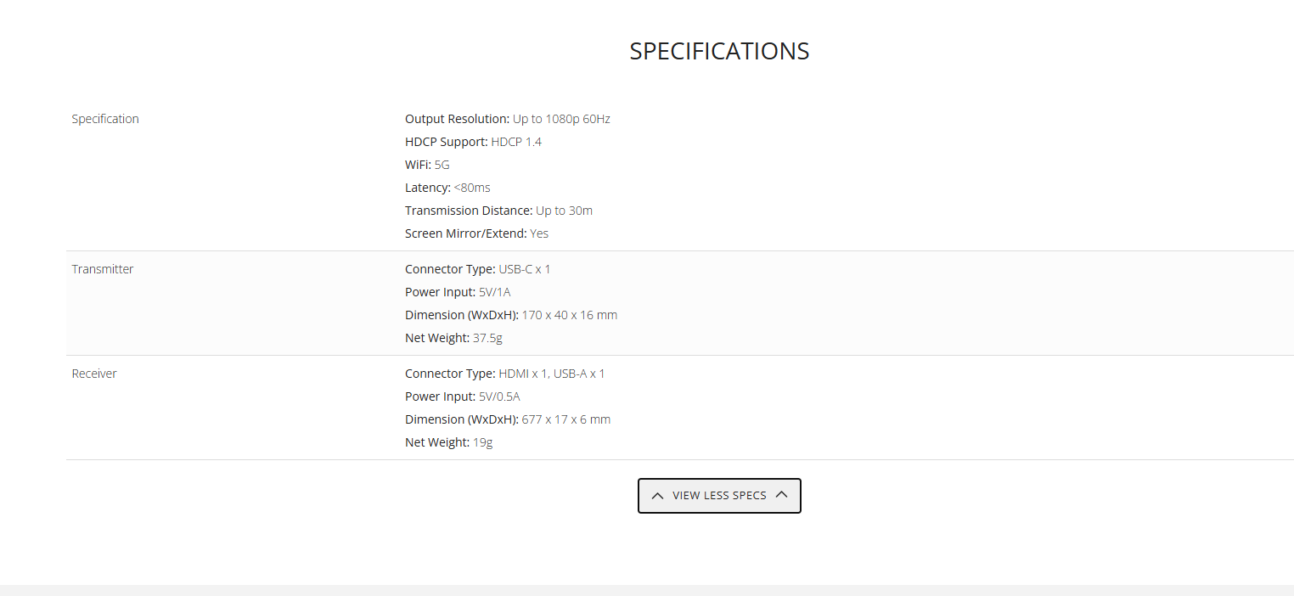Click the Screen Mirror/Extend line

(476, 233)
